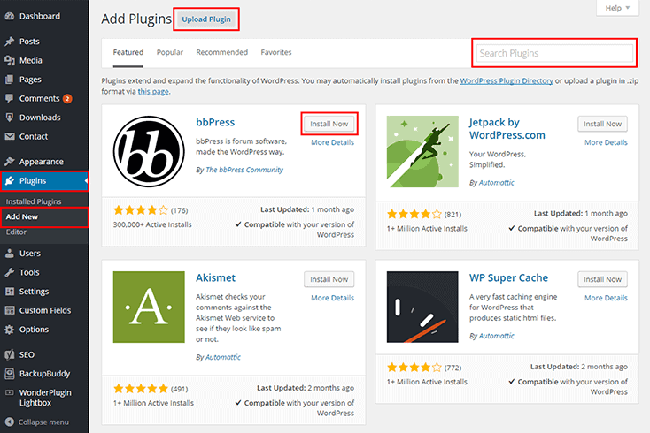Image resolution: width=650 pixels, height=433 pixels.
Task: Click the Plugins plug icon
Action: [x=9, y=181]
